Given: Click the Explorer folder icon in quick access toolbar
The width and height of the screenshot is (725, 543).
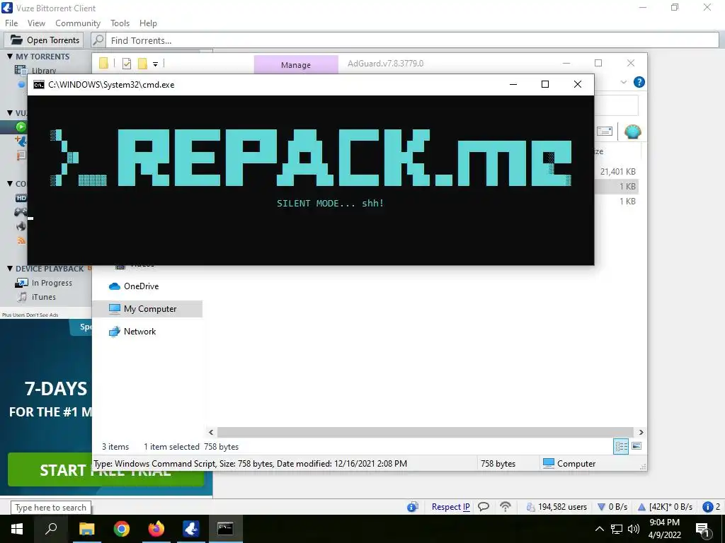Looking at the screenshot, I should click(x=103, y=63).
